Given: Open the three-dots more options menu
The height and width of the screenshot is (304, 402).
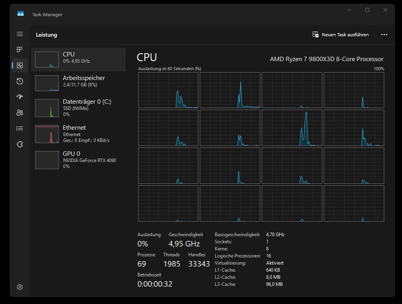Looking at the screenshot, I should 384,35.
